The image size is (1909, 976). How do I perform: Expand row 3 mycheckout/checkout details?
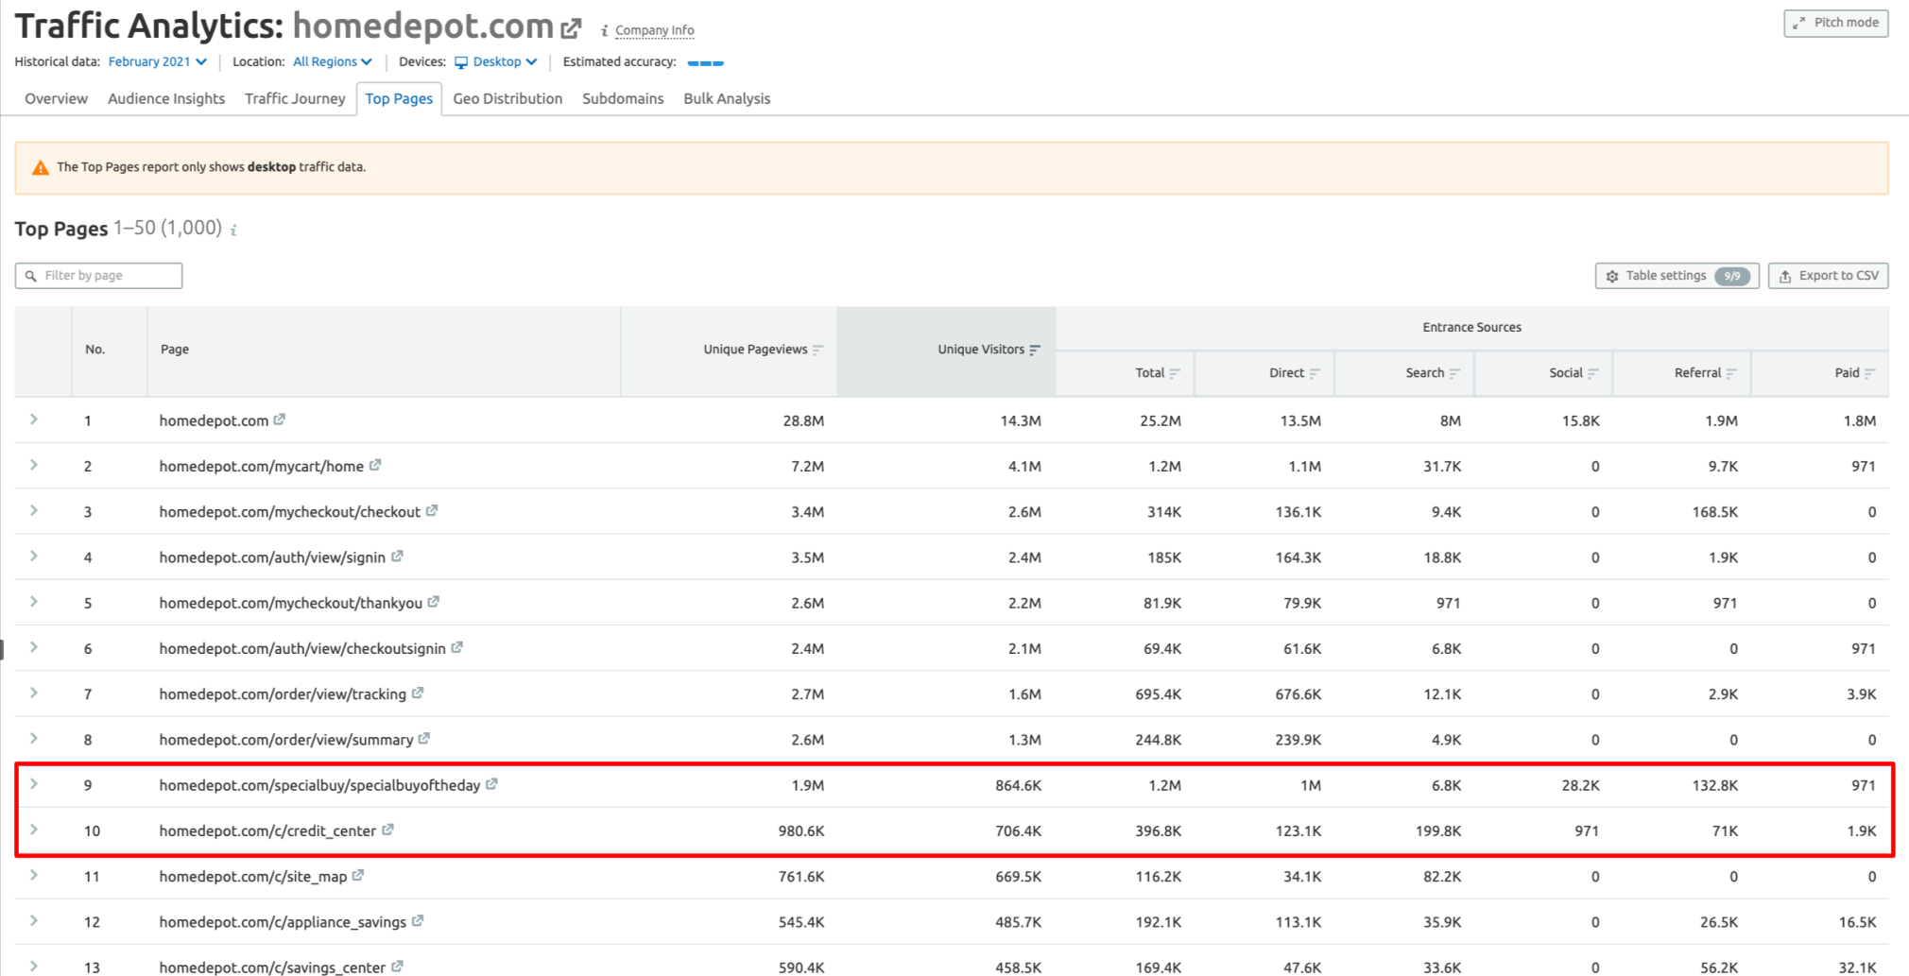click(x=34, y=510)
